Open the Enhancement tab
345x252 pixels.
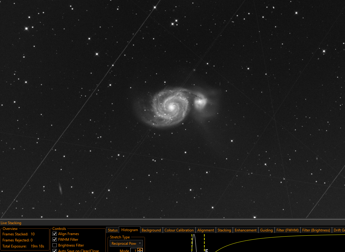246,230
